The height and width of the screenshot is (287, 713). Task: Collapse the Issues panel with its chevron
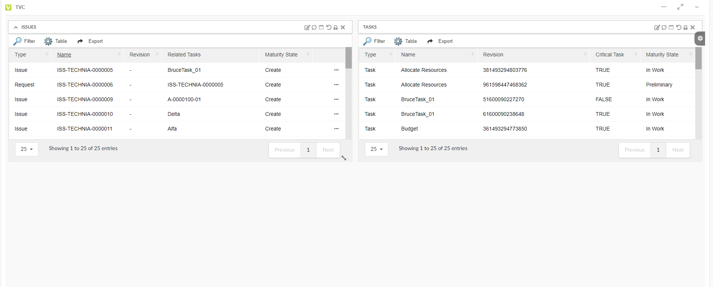(x=16, y=27)
